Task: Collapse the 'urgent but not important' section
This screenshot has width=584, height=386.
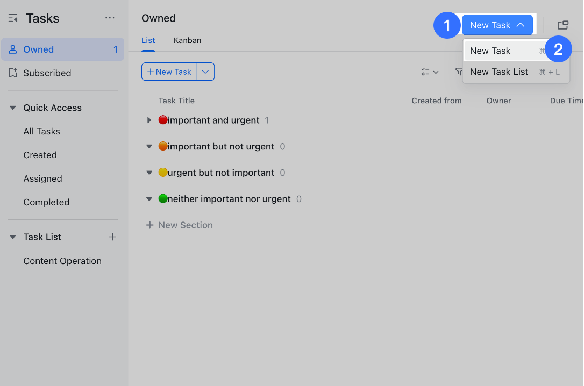Action: 149,173
